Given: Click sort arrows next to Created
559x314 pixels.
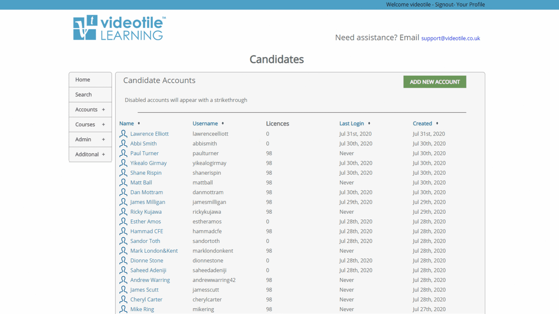Looking at the screenshot, I should [x=437, y=124].
